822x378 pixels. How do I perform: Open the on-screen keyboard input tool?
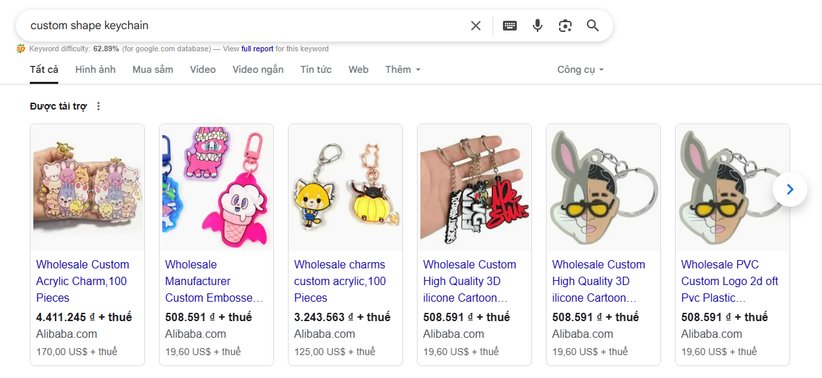coord(510,26)
